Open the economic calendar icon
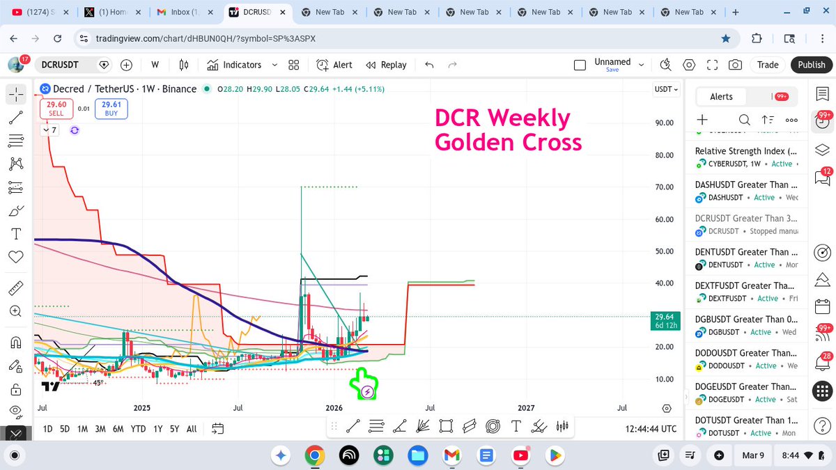This screenshot has width=836, height=470. coord(822,306)
